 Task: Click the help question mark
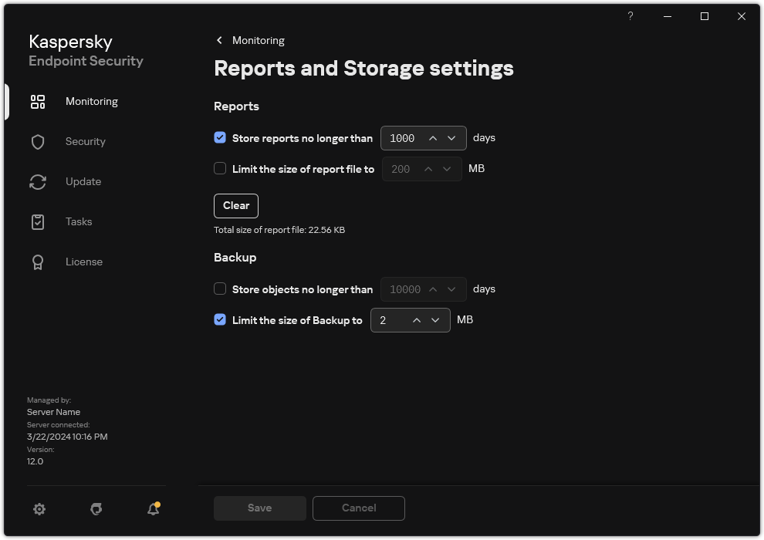tap(630, 16)
